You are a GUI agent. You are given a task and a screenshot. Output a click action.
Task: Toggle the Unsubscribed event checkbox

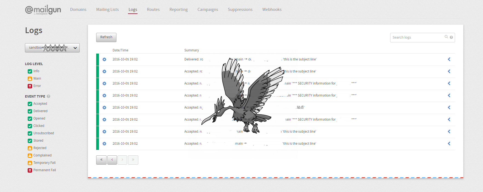(30, 133)
